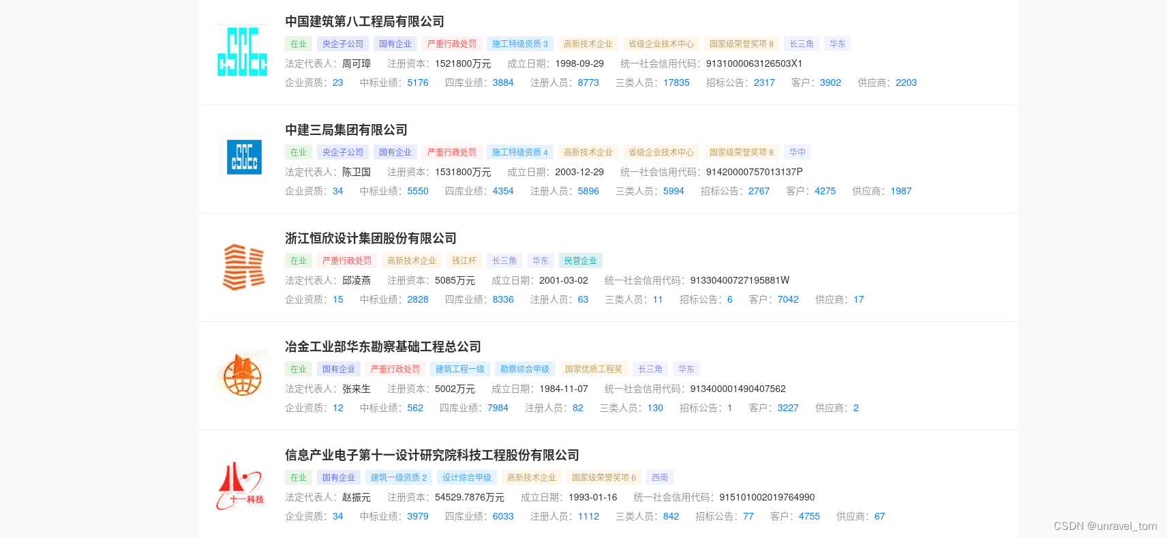Click 民营企业 tag
Image resolution: width=1167 pixels, height=538 pixels.
pos(581,260)
